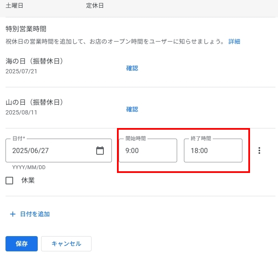Select the 日付を追加 text link
This screenshot has height=259, width=278.
(x=35, y=214)
